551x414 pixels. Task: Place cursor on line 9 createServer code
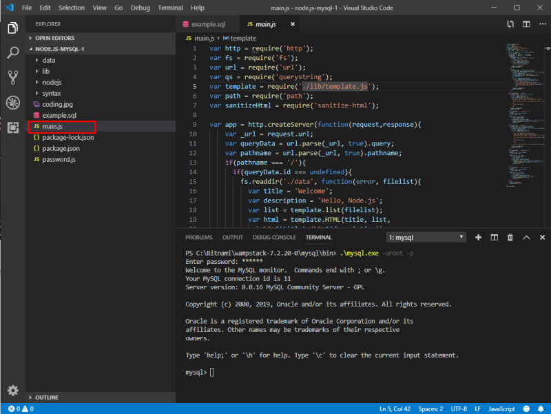click(315, 125)
